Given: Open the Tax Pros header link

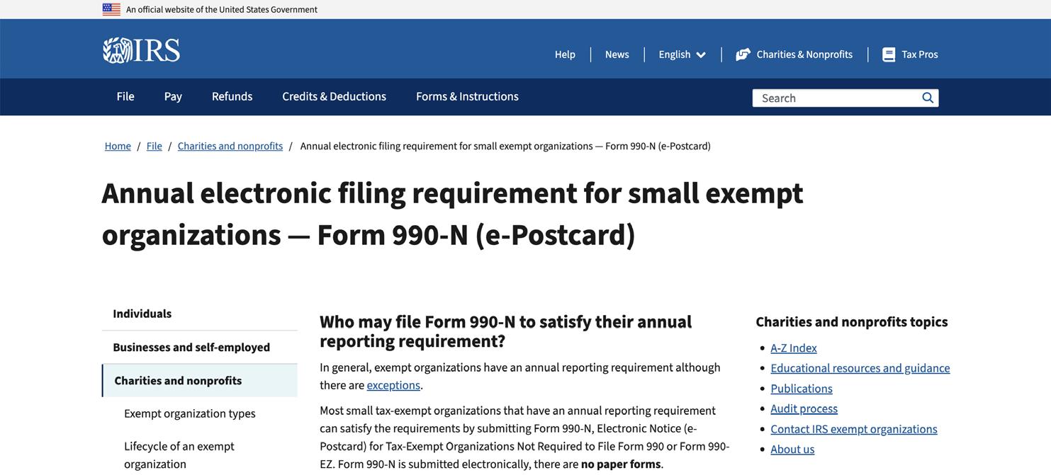Looking at the screenshot, I should (920, 55).
